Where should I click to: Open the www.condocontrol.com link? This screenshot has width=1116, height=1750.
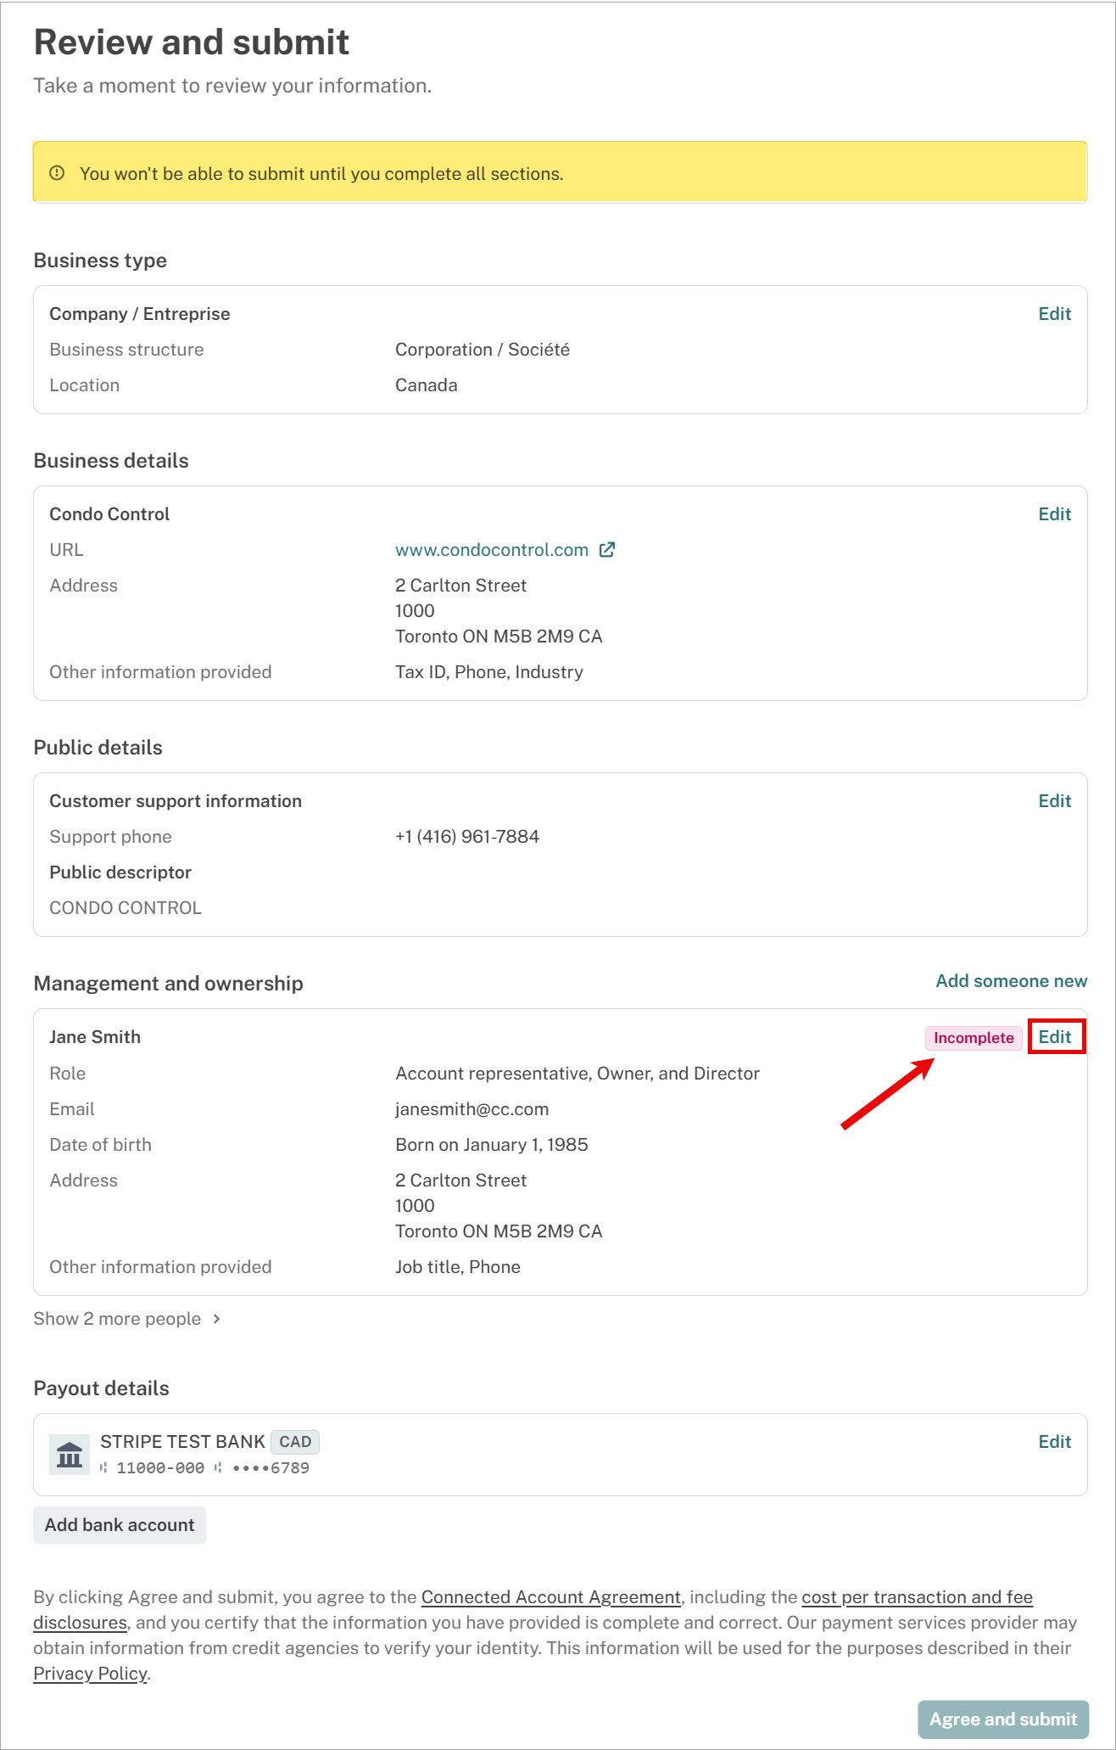click(x=492, y=550)
